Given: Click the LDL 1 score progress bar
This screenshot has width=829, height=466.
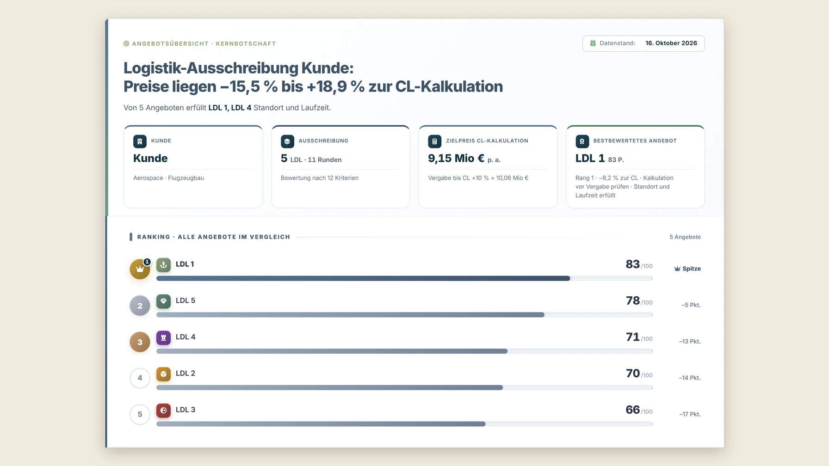Looking at the screenshot, I should 404,278.
